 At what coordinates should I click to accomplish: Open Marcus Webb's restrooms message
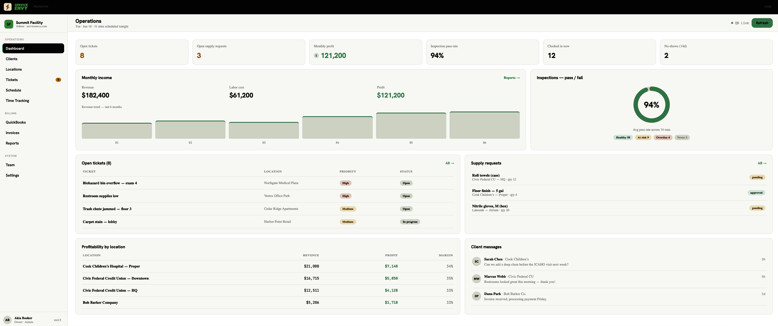[619, 279]
